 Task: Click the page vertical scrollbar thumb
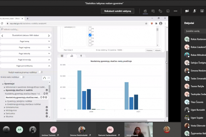(167, 84)
